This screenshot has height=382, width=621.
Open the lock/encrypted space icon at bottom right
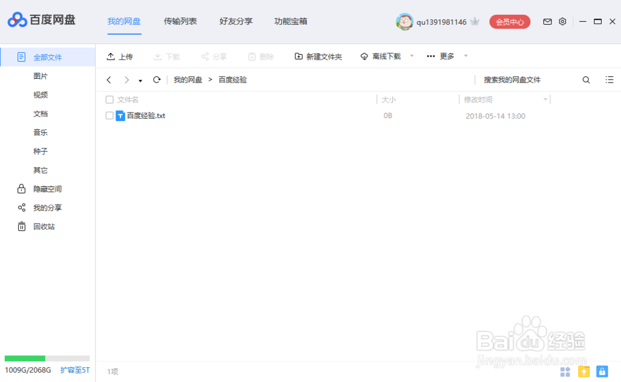point(601,371)
